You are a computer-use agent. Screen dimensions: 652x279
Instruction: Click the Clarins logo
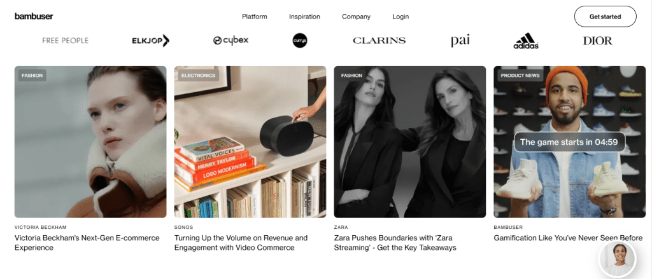pyautogui.click(x=379, y=41)
